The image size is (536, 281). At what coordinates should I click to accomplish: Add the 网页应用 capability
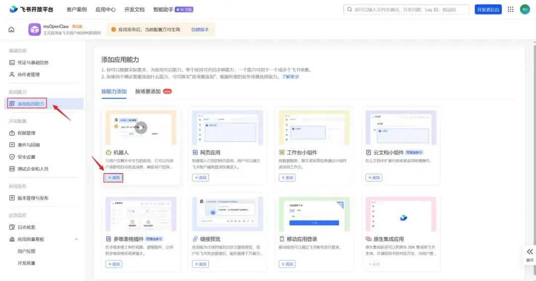pos(201,178)
